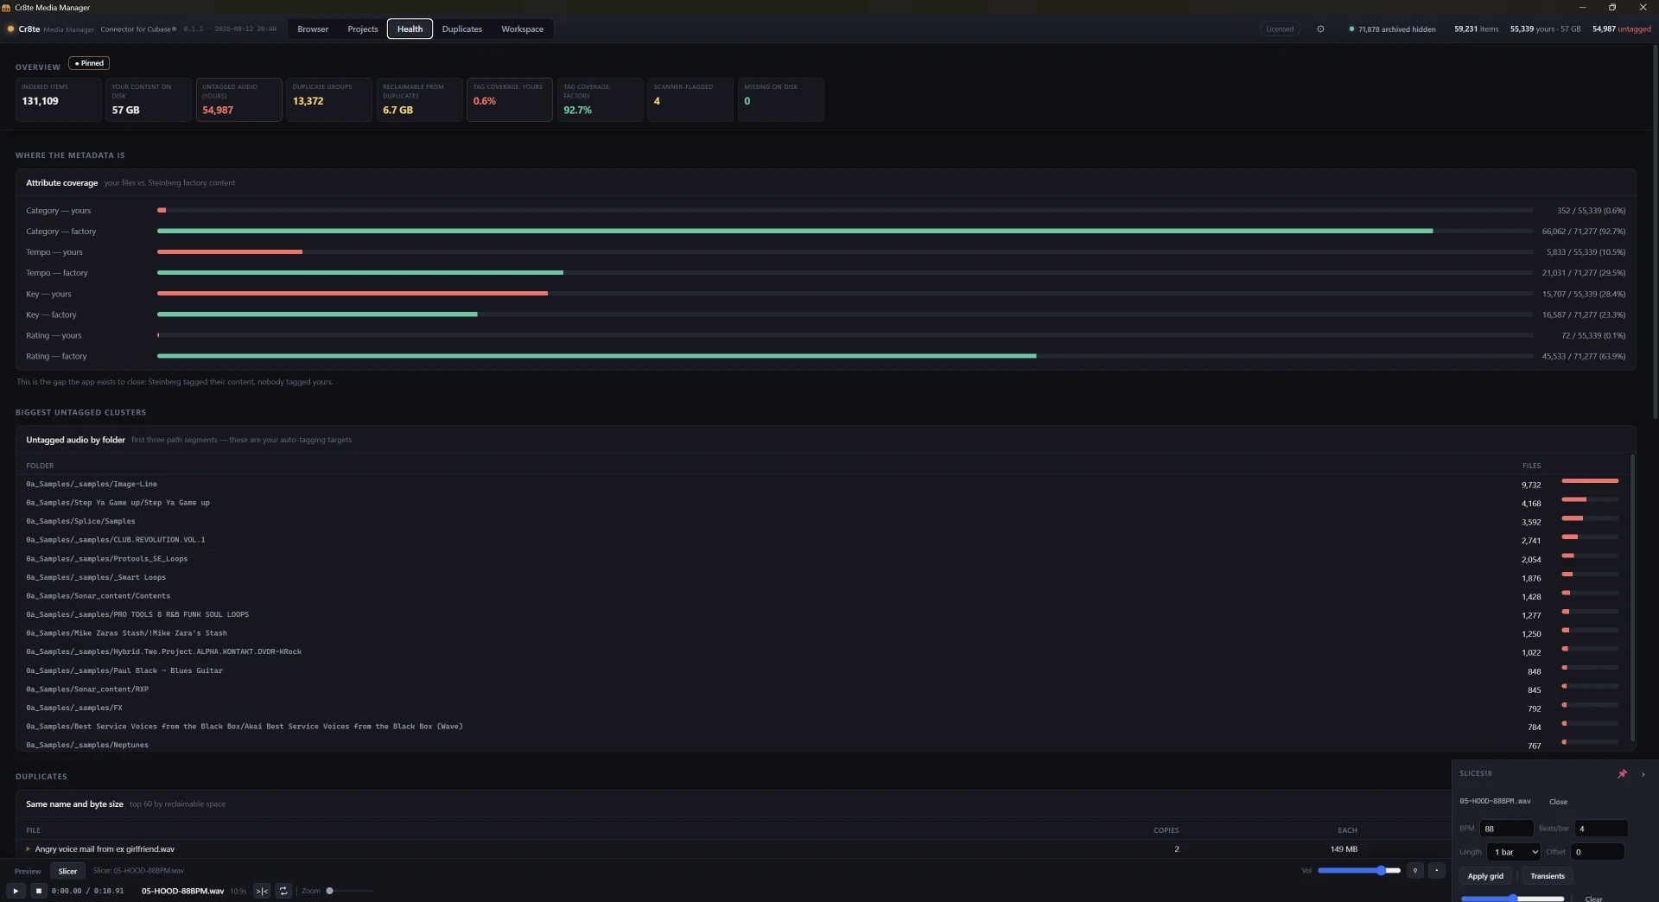This screenshot has width=1659, height=902.
Task: Collapse Slices panel with chevron arrow
Action: (x=1643, y=774)
